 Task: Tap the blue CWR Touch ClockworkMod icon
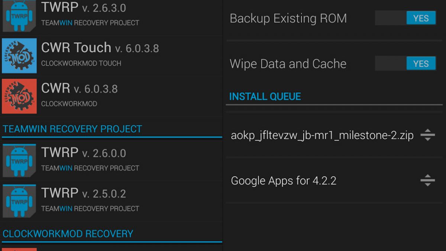tap(19, 56)
